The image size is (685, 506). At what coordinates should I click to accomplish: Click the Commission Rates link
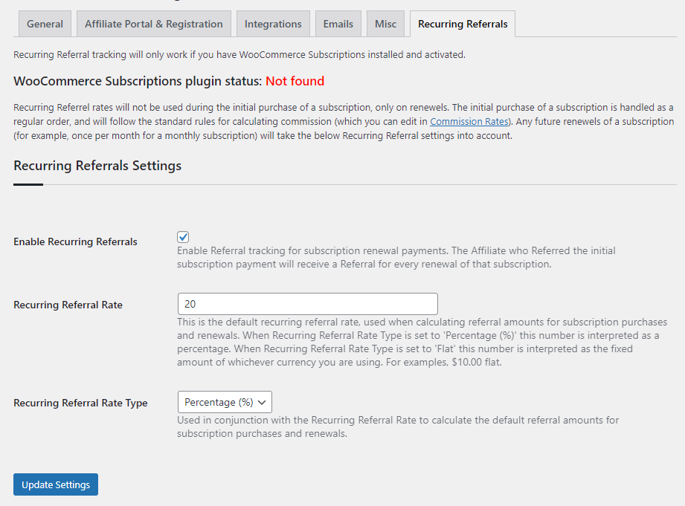(x=469, y=120)
